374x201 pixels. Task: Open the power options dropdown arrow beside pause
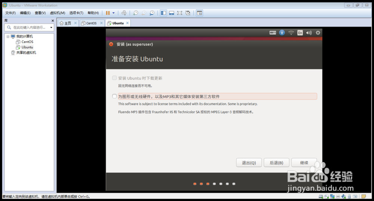pyautogui.click(x=114, y=13)
